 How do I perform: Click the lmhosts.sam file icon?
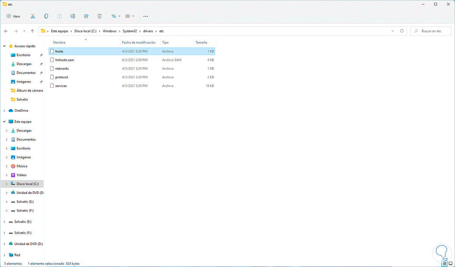52,60
